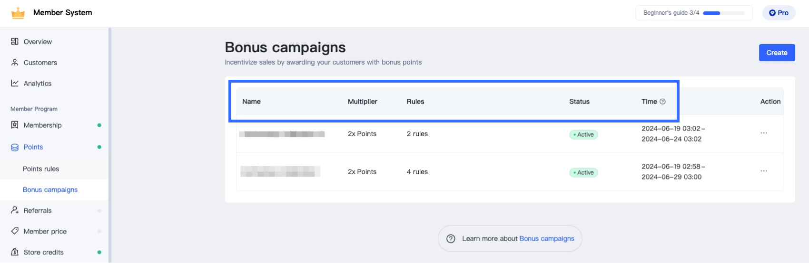Click the Member price tag icon

[x=15, y=231]
